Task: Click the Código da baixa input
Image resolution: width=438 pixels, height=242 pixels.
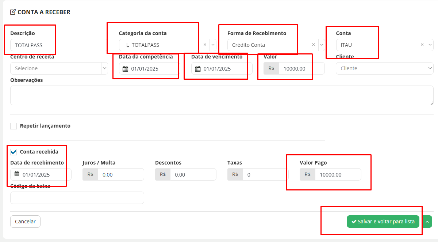Action: point(77,198)
